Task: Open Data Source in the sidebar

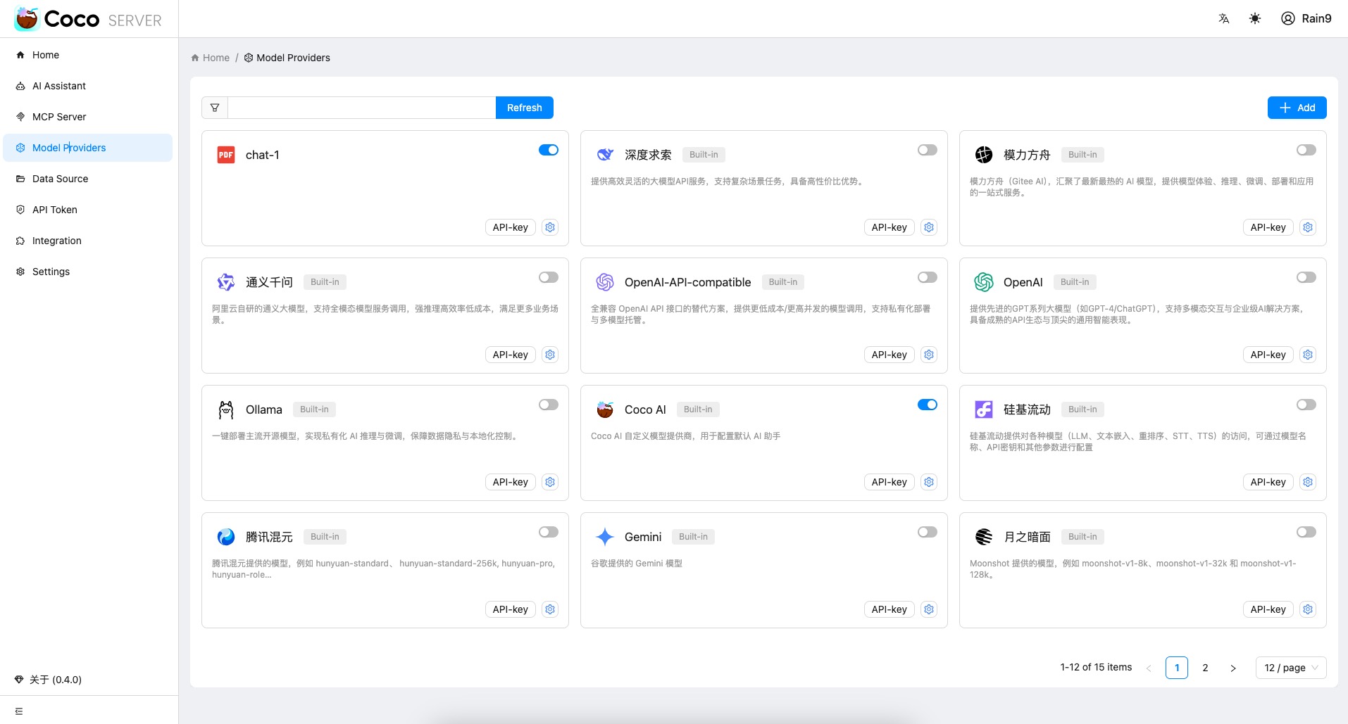Action: (88, 179)
